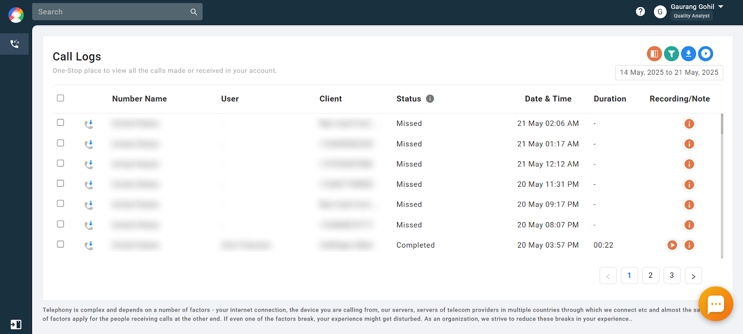743x334 pixels.
Task: Click the Completed status cell
Action: coord(416,245)
